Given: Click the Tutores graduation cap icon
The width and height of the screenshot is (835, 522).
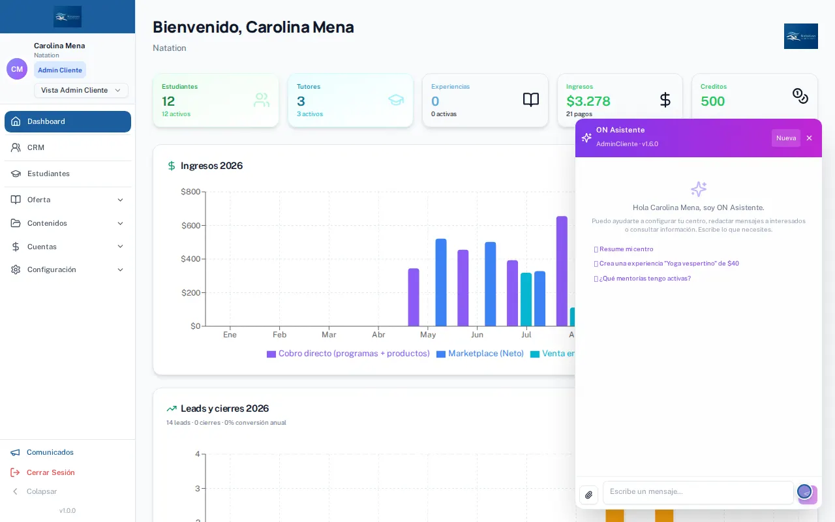Looking at the screenshot, I should click(396, 100).
